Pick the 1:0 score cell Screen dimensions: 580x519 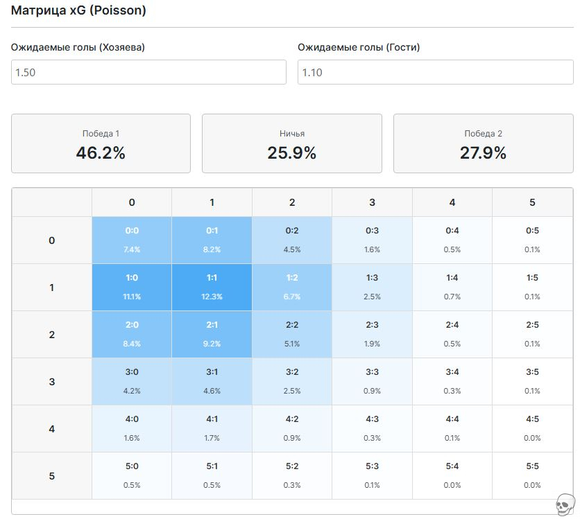tap(132, 287)
